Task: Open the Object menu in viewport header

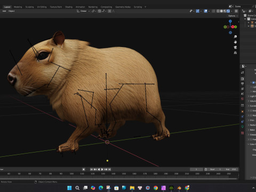Action: click(12, 11)
